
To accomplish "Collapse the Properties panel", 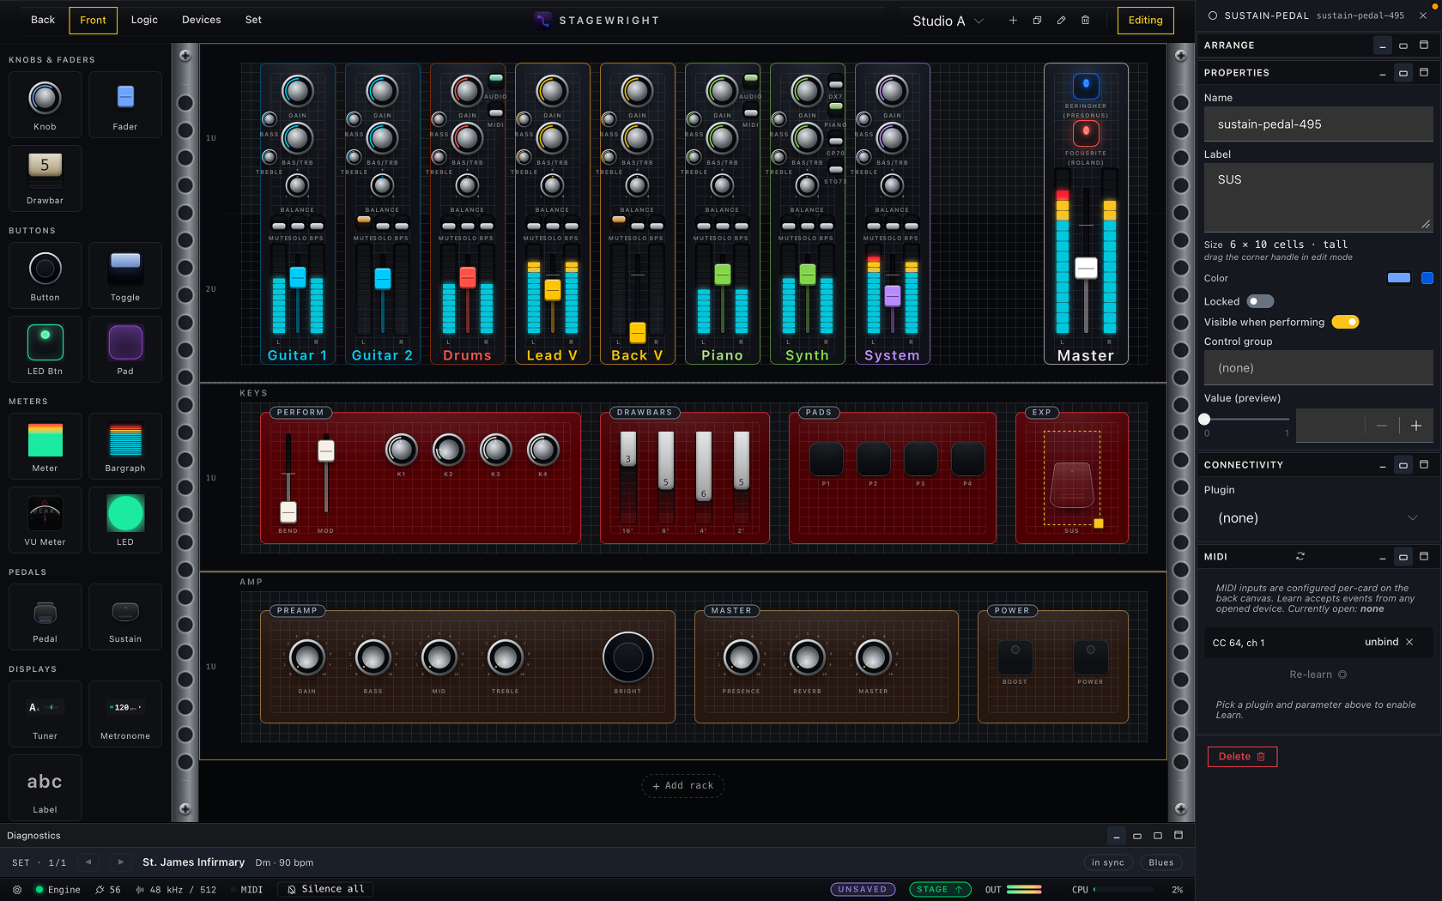I will pos(1382,73).
